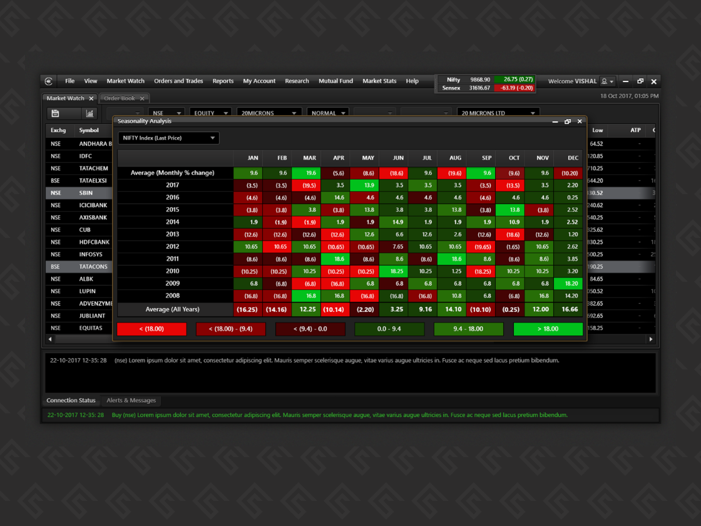The image size is (701, 526).
Task: Open the Alerts & Messages tab
Action: pos(131,400)
